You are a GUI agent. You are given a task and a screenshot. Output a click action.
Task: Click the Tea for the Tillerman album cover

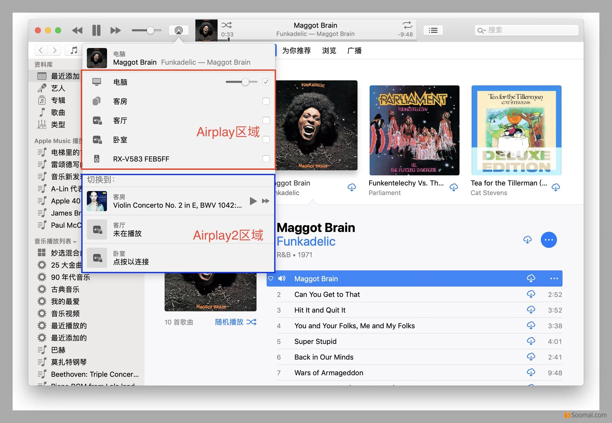(516, 130)
